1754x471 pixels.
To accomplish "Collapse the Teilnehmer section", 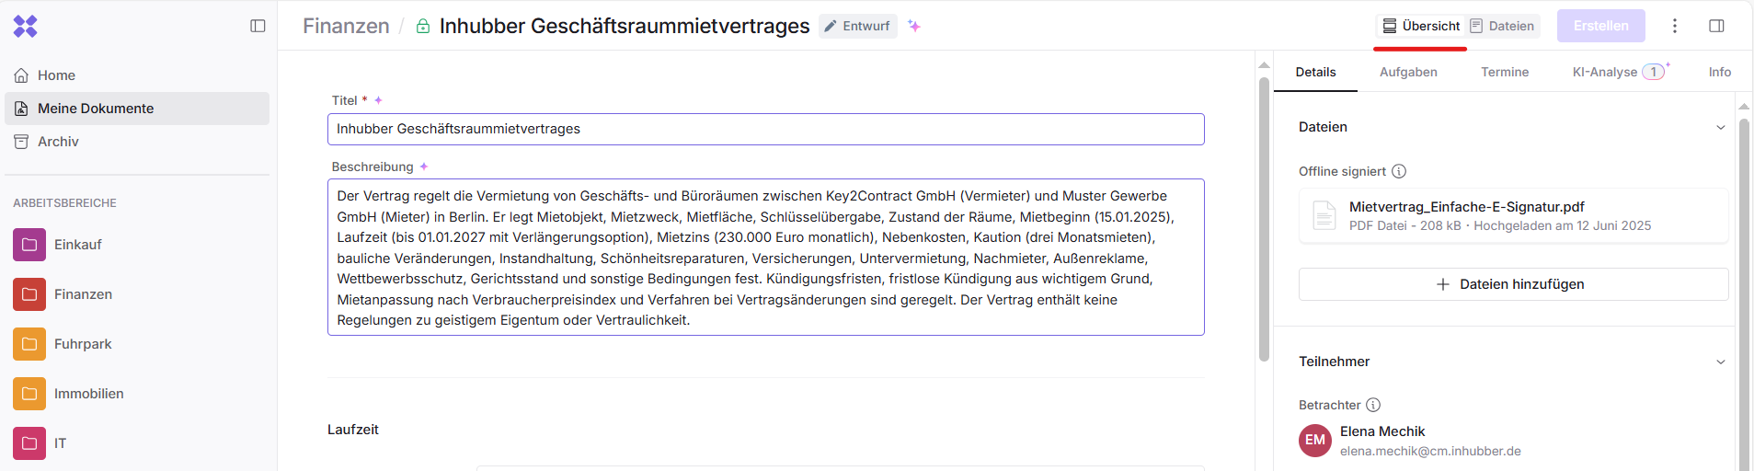I will pyautogui.click(x=1720, y=362).
